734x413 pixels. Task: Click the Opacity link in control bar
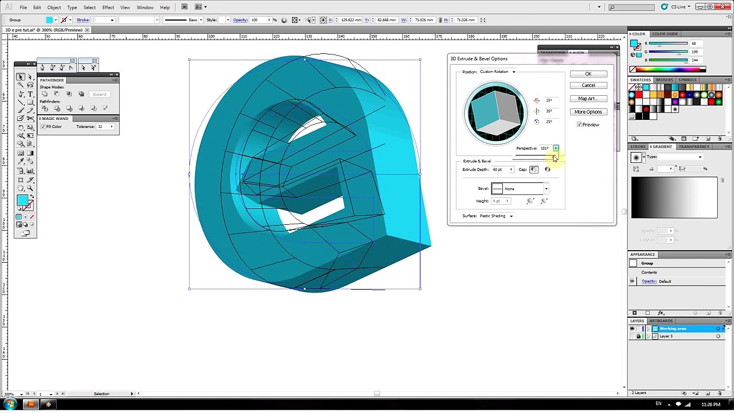point(240,20)
